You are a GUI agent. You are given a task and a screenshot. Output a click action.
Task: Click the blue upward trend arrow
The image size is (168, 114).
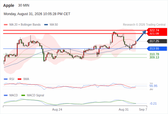(142, 36)
